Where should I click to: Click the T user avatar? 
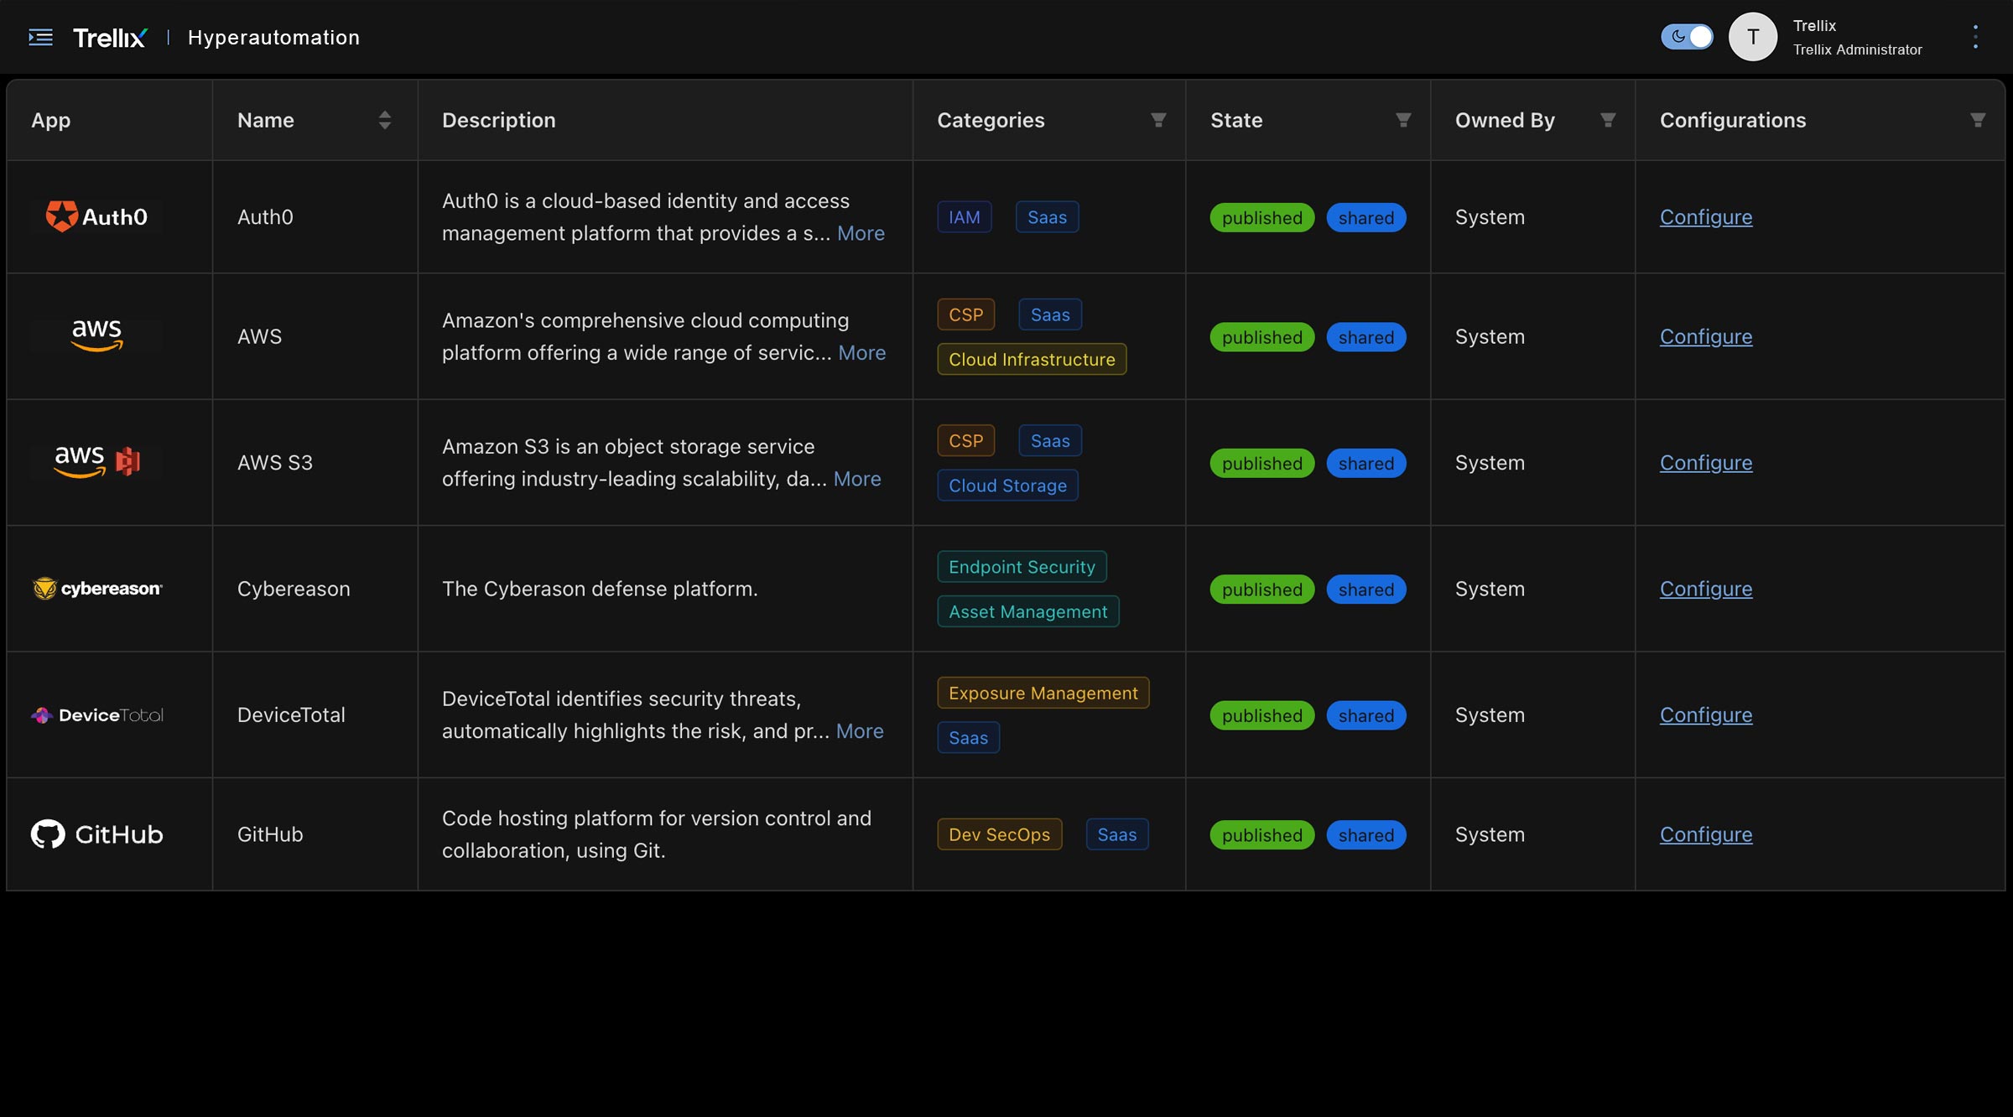pyautogui.click(x=1752, y=37)
